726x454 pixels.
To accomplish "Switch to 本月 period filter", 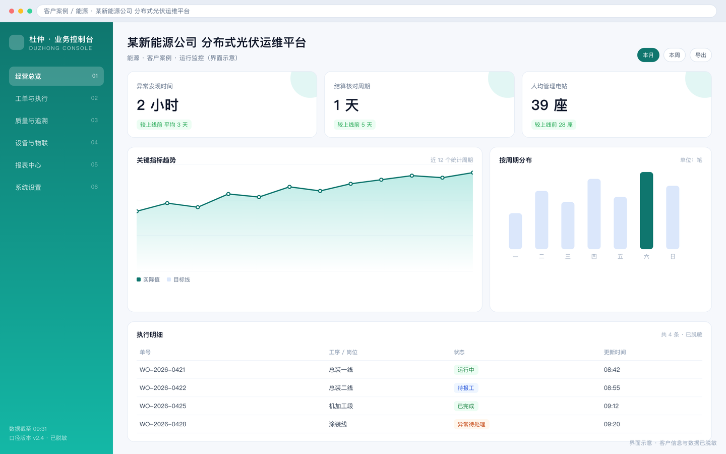I will pyautogui.click(x=648, y=55).
